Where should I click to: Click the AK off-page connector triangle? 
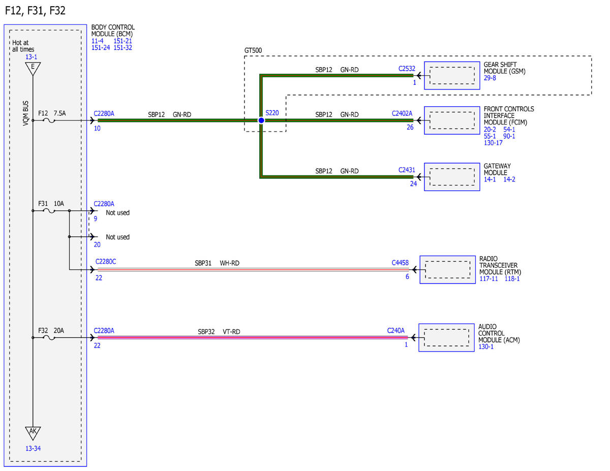[33, 433]
